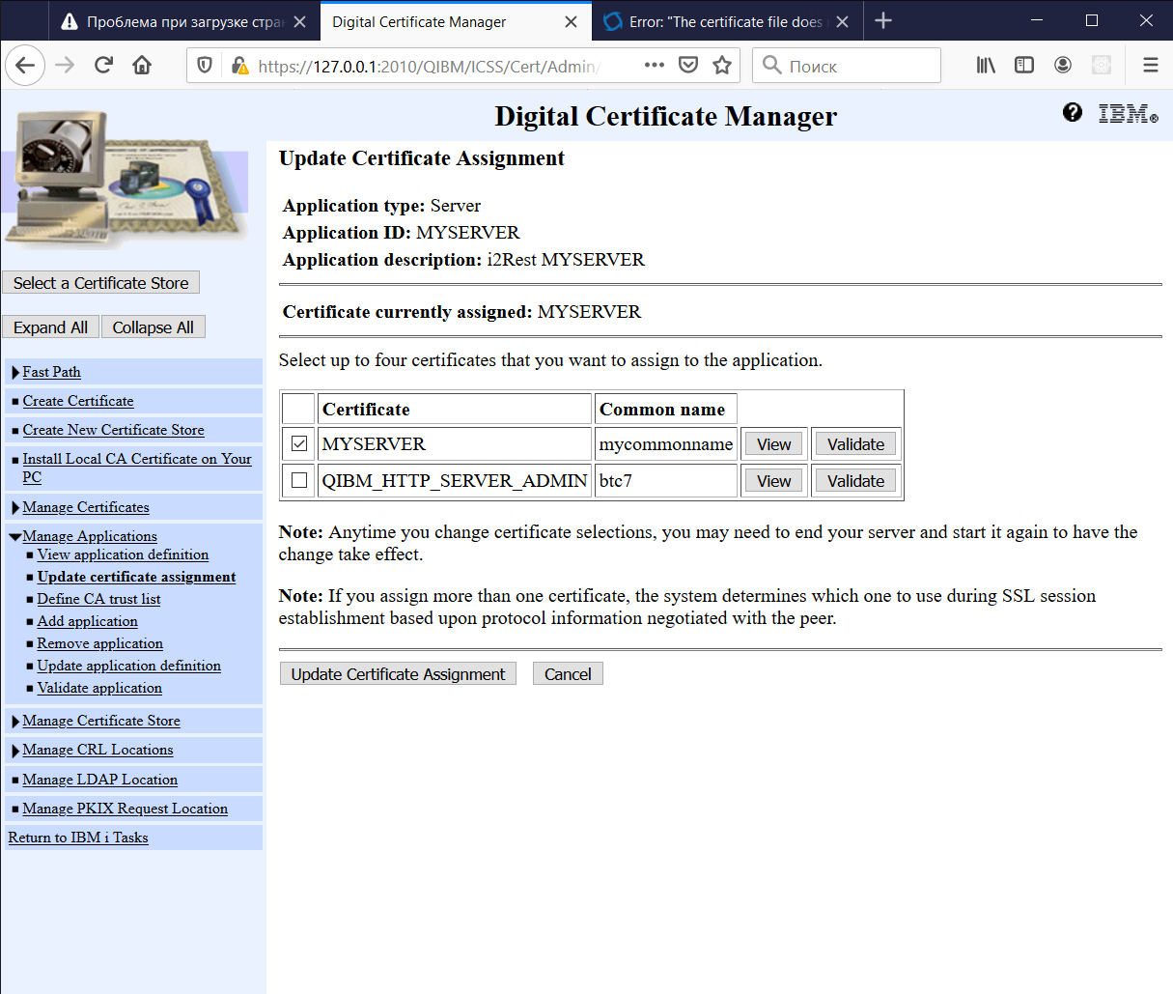Open Update certificate assignment link
The width and height of the screenshot is (1173, 994).
(x=136, y=577)
